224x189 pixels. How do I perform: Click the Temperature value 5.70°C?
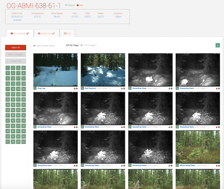point(37,16)
